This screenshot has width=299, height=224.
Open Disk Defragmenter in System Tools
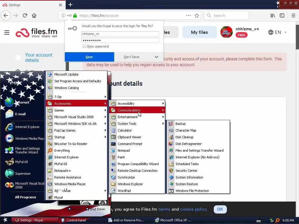[x=199, y=144]
